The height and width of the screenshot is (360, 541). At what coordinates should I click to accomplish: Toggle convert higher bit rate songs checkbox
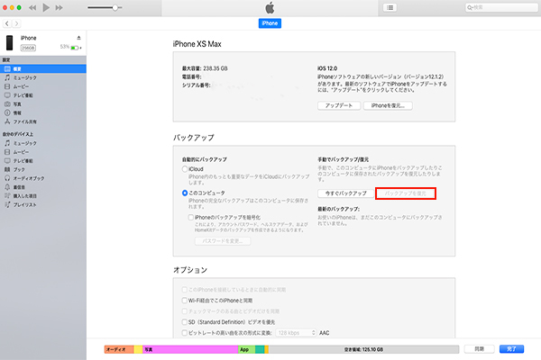(185, 333)
